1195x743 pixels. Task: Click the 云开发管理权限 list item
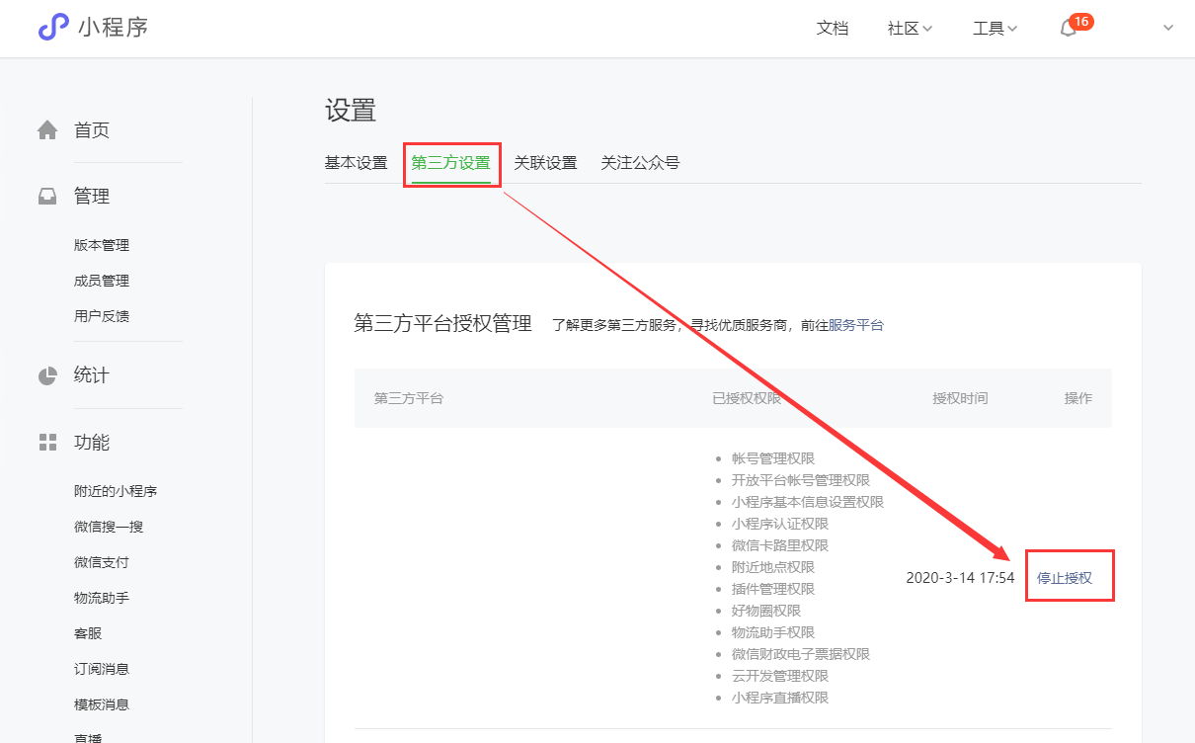pyautogui.click(x=780, y=676)
